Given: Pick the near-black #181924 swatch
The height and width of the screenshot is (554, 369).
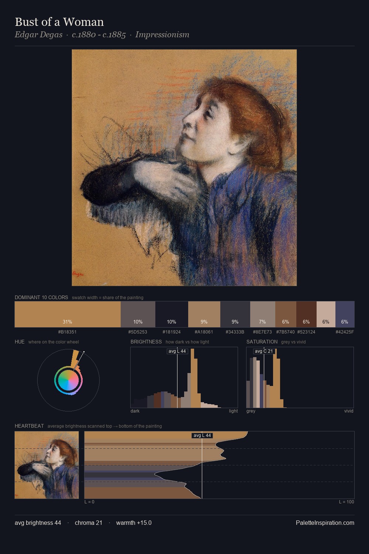Looking at the screenshot, I should [x=172, y=314].
